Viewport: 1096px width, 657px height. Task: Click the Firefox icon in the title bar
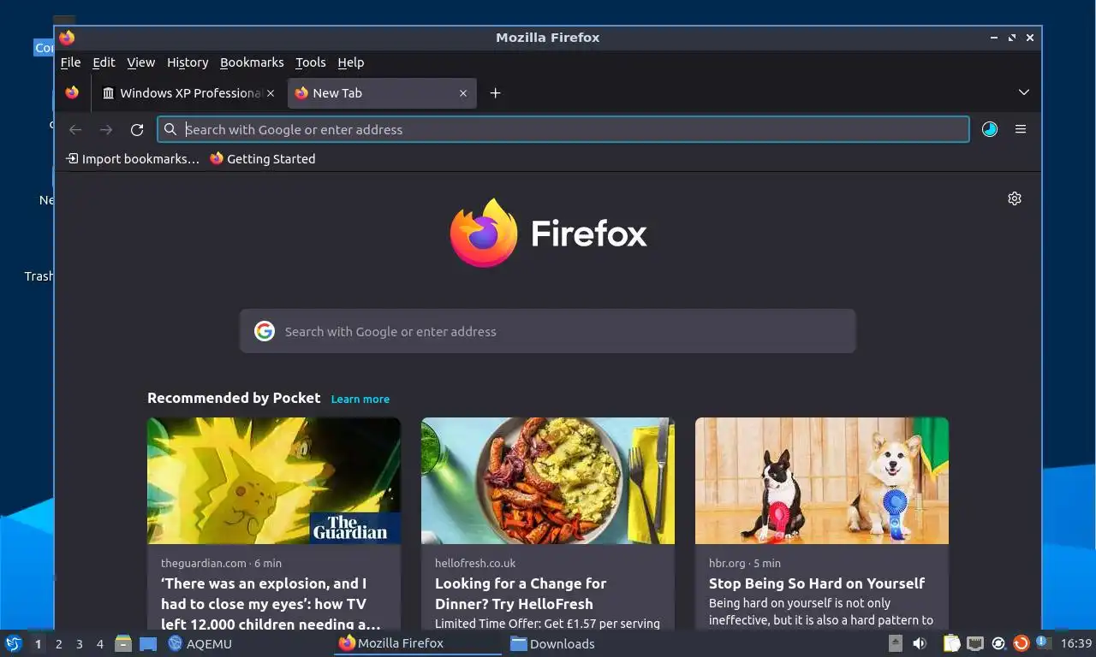[x=67, y=38]
